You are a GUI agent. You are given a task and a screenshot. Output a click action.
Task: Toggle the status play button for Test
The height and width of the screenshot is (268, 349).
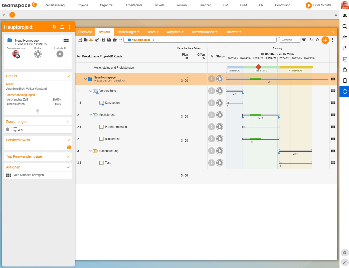220,163
